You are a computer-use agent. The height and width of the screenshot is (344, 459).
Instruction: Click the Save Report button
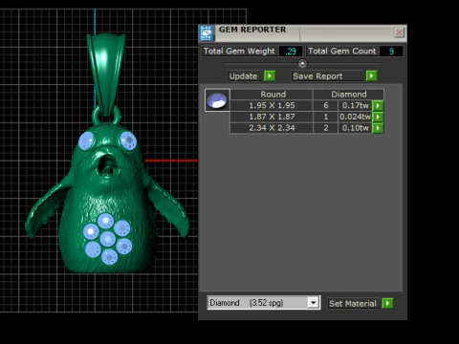tap(328, 76)
